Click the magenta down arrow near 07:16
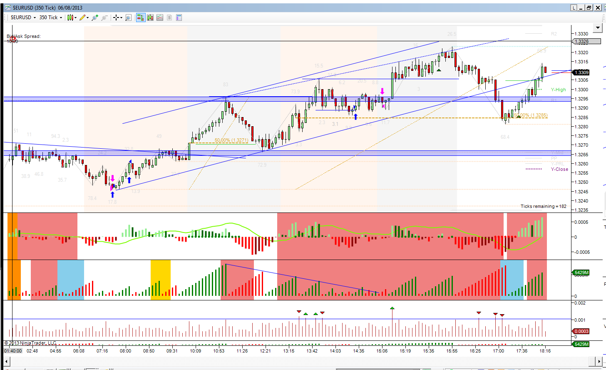The width and height of the screenshot is (606, 370). 112,178
